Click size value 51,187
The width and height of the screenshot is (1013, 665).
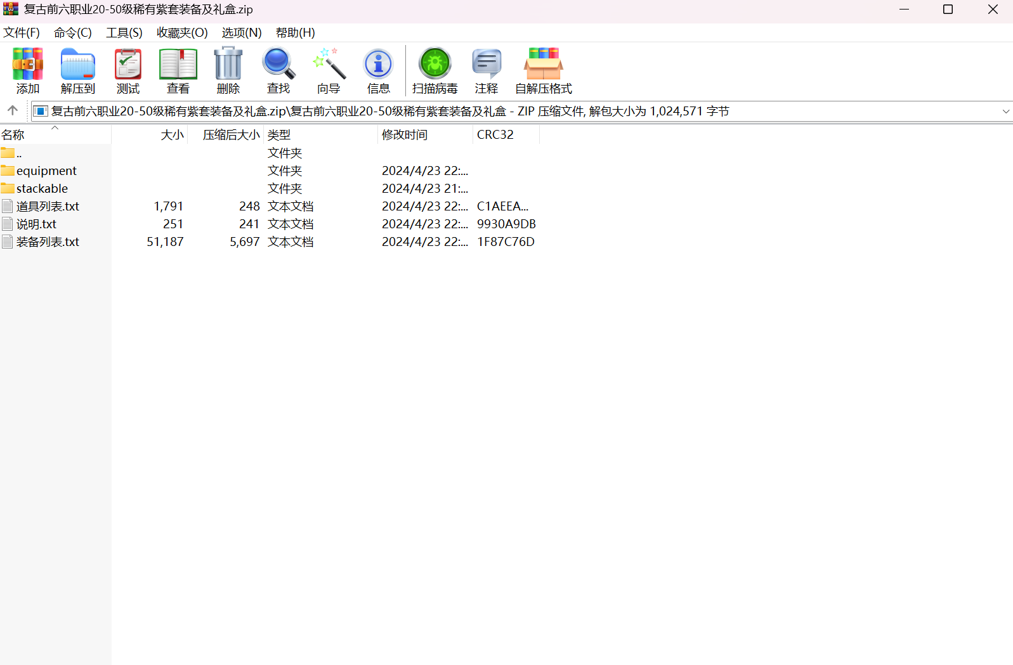pos(165,242)
